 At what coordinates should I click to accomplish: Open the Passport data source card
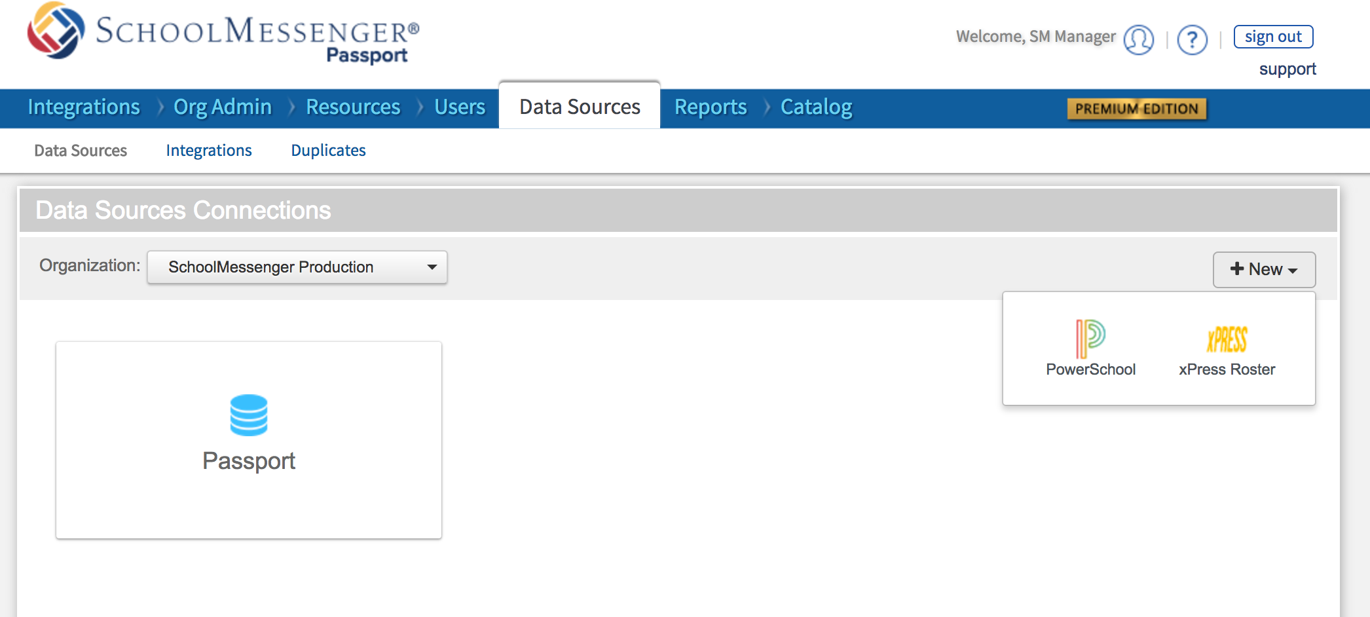249,440
